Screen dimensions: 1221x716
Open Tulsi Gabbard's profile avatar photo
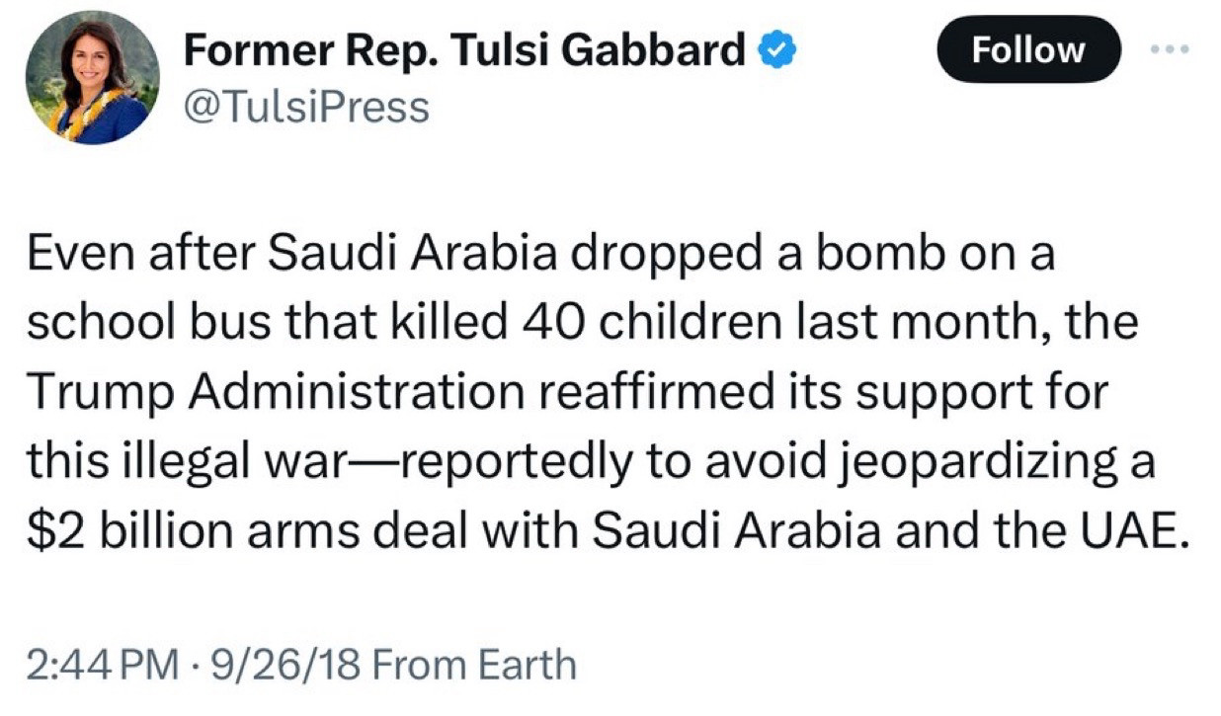(92, 78)
